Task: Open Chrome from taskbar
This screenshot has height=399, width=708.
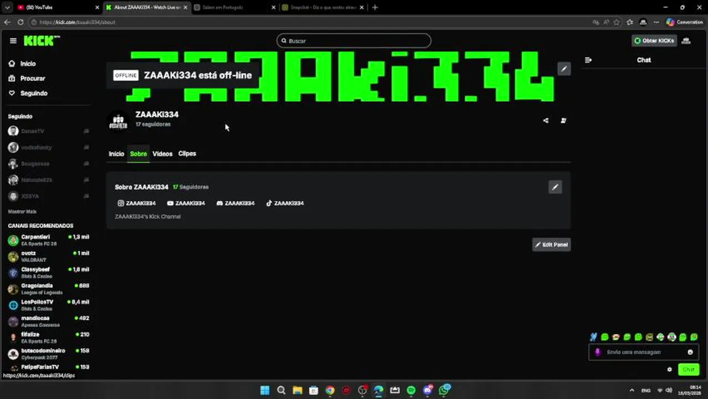Action: pyautogui.click(x=330, y=390)
